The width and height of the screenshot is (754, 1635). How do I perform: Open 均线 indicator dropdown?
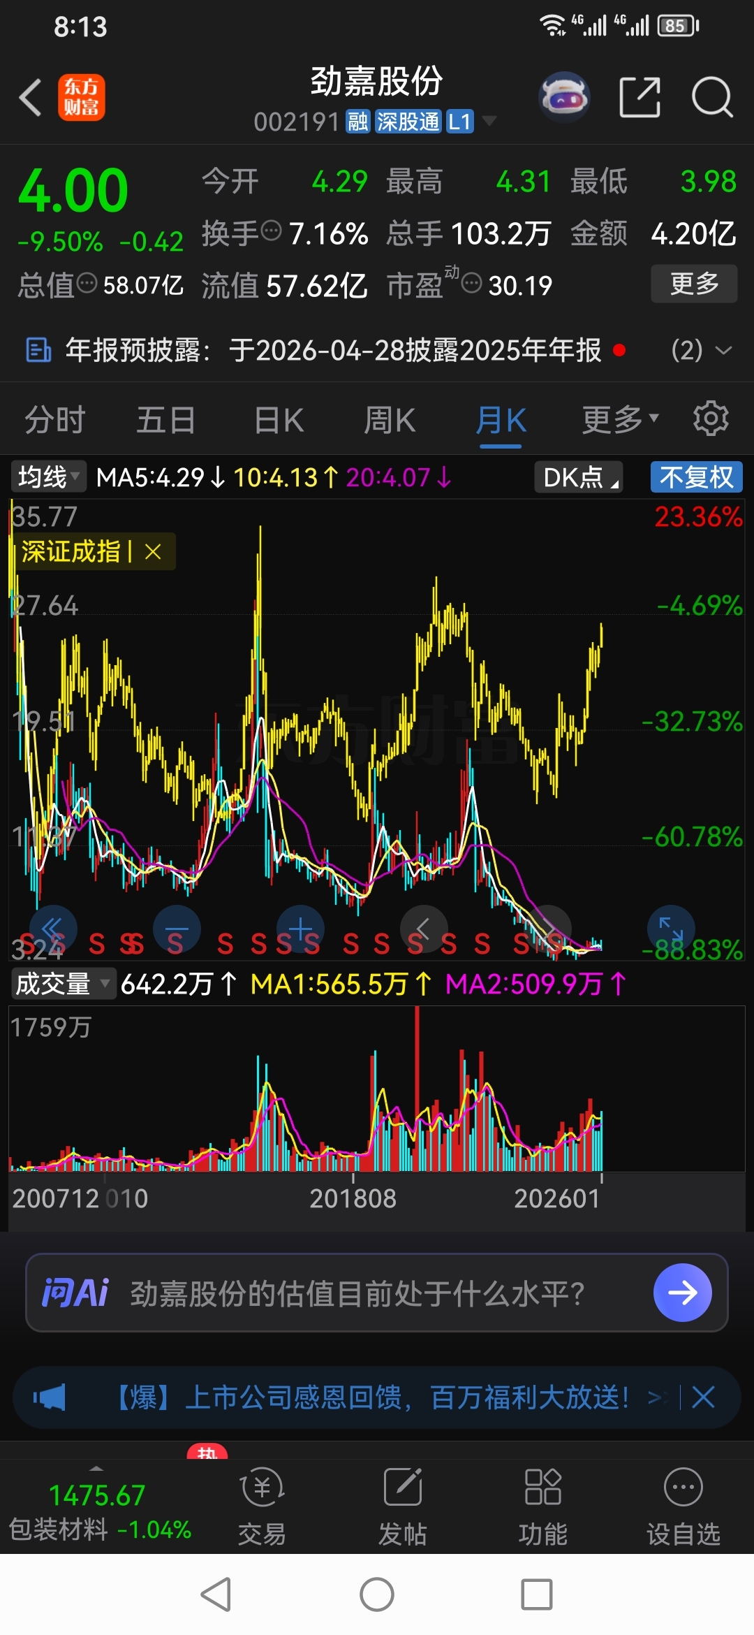48,478
